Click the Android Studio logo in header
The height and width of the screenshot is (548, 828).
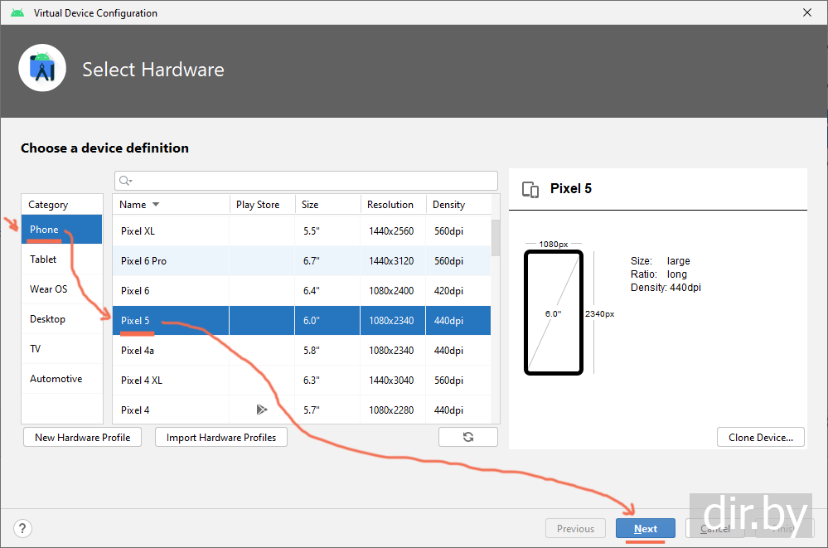coord(42,70)
